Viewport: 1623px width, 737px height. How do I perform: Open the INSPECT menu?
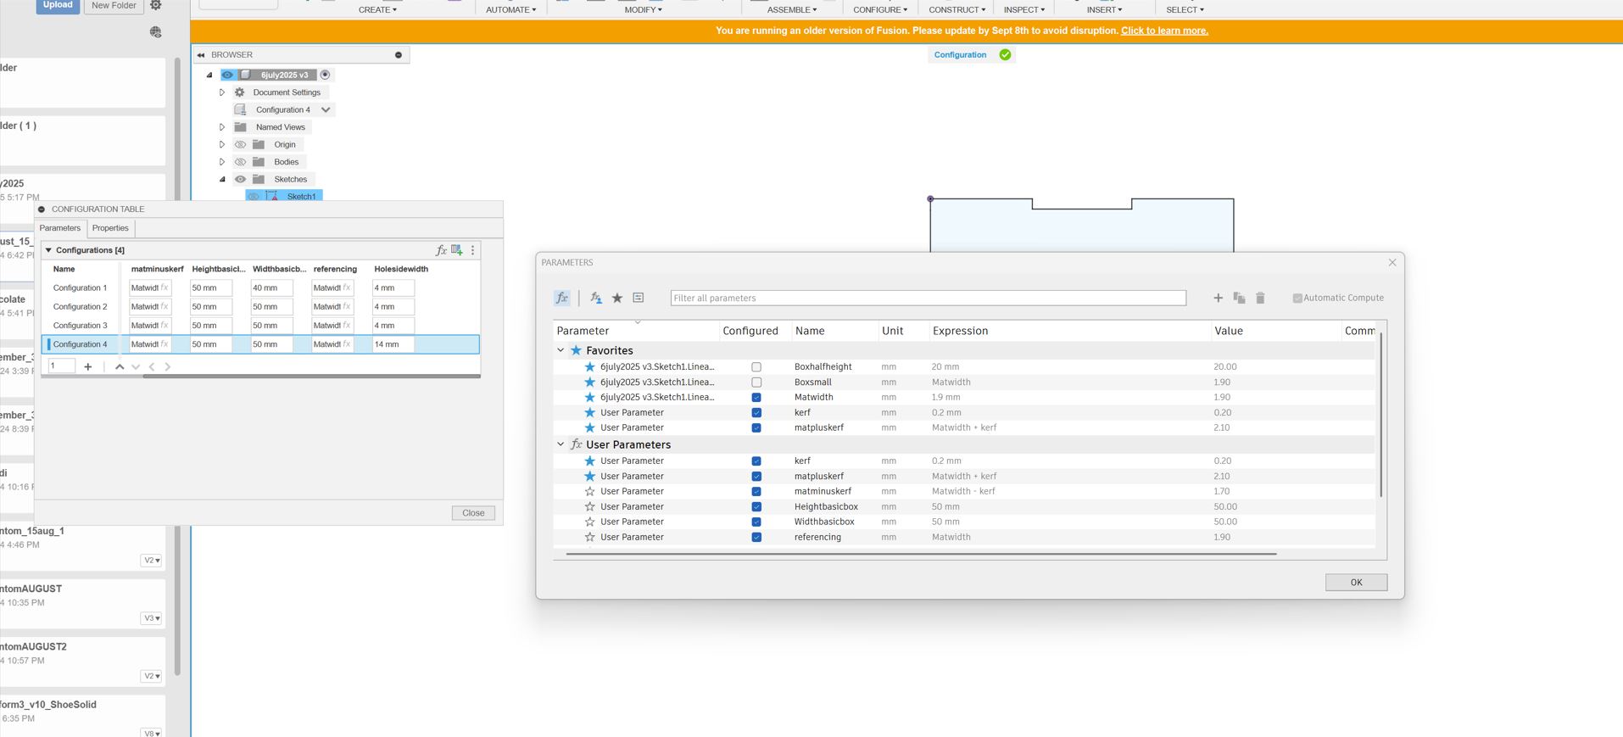[x=1024, y=9]
